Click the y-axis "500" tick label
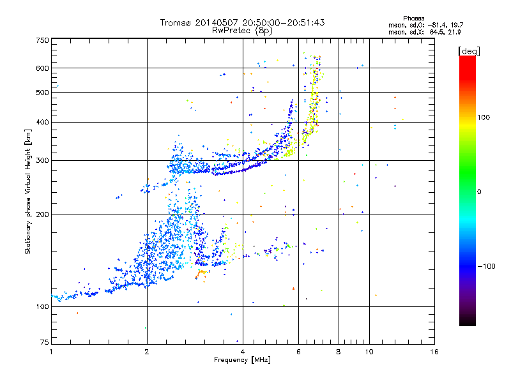511x383 pixels. [43, 93]
